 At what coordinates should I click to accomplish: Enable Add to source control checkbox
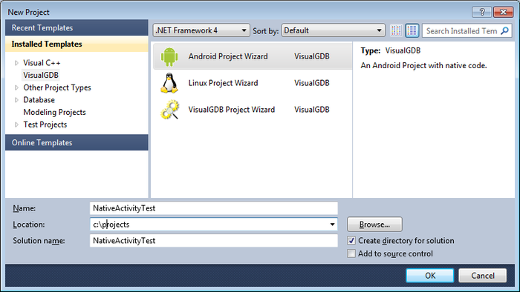pyautogui.click(x=351, y=253)
